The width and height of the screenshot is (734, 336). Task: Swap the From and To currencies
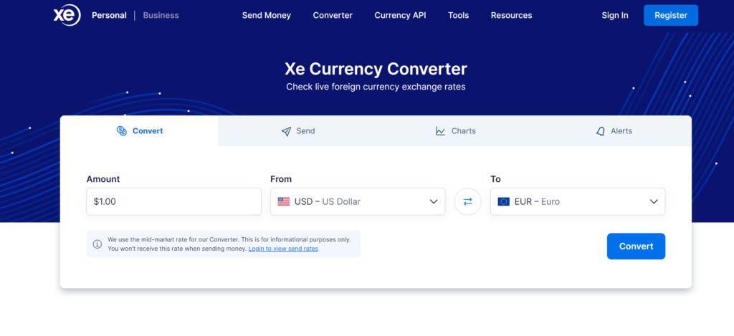coord(467,202)
